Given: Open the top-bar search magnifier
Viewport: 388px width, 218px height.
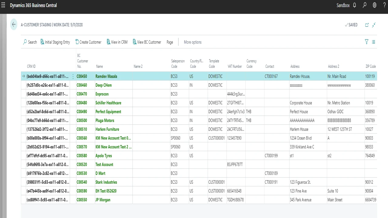Looking at the screenshot, I should tap(365, 5).
